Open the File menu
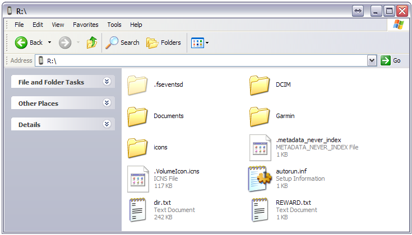The height and width of the screenshot is (235, 412). pos(19,25)
